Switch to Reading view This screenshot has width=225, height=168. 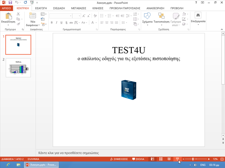pyautogui.click(x=169, y=159)
